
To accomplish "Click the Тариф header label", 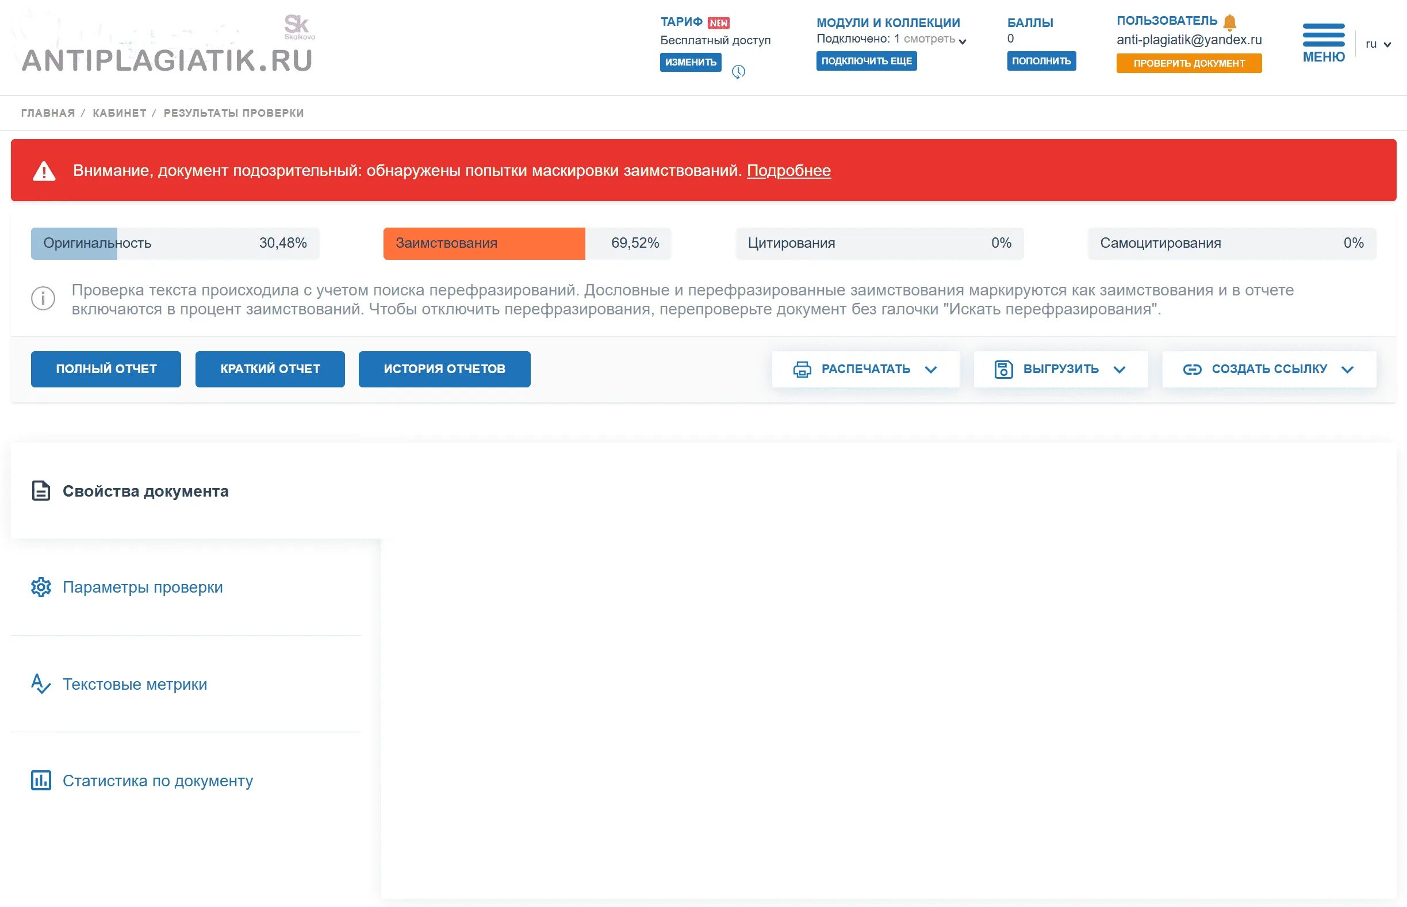I will 681,22.
